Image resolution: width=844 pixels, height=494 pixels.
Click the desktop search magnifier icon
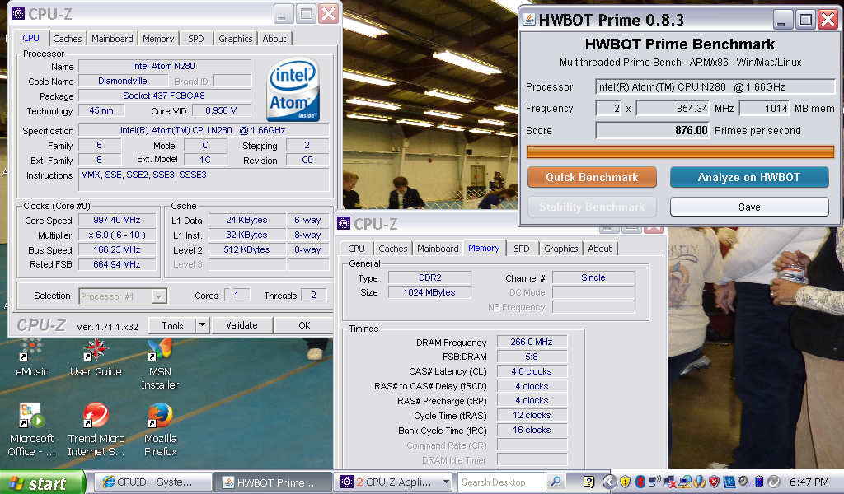click(x=556, y=482)
